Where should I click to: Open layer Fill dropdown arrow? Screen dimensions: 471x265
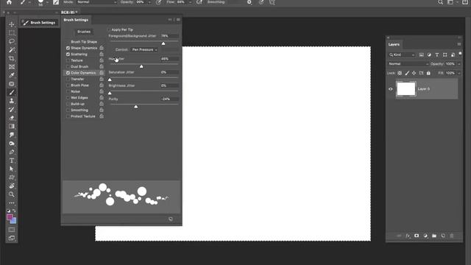(458, 73)
